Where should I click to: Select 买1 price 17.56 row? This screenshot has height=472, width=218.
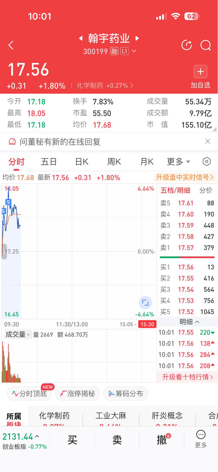pos(187,267)
